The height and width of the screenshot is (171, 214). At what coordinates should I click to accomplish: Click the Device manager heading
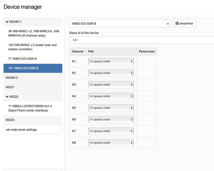23,7
